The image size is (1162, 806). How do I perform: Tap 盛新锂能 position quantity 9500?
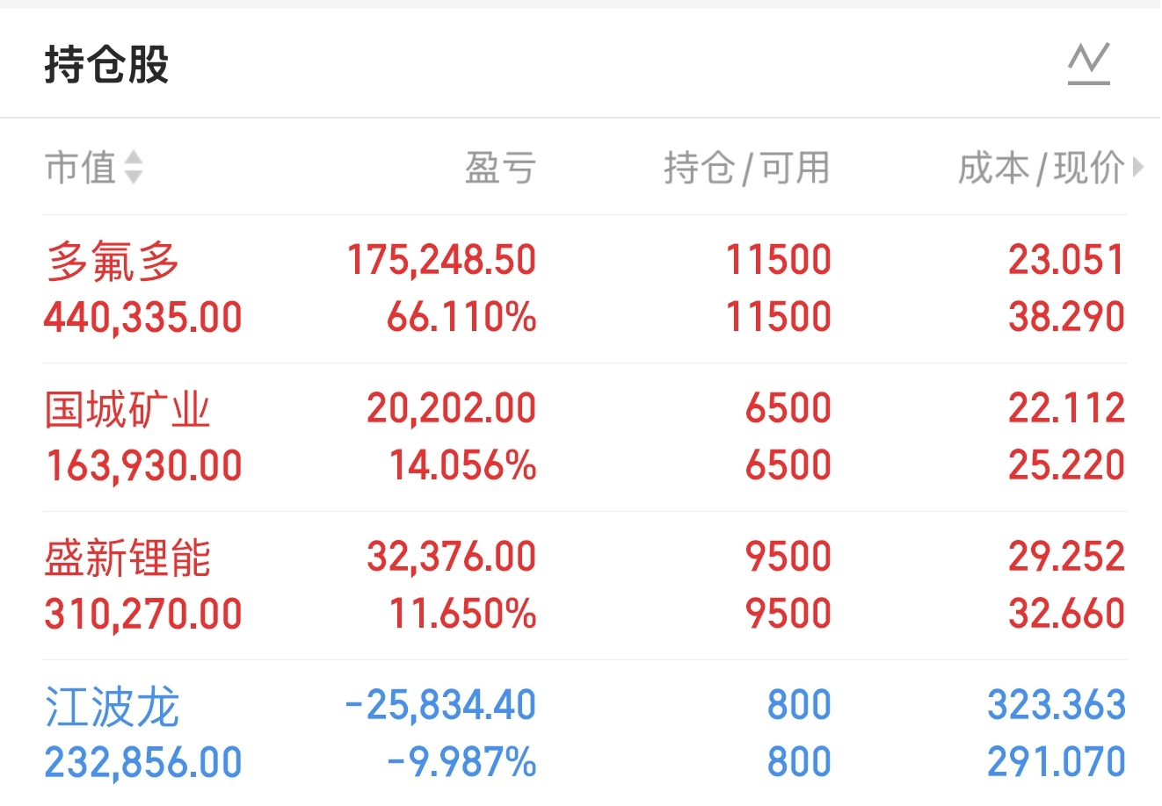click(788, 557)
